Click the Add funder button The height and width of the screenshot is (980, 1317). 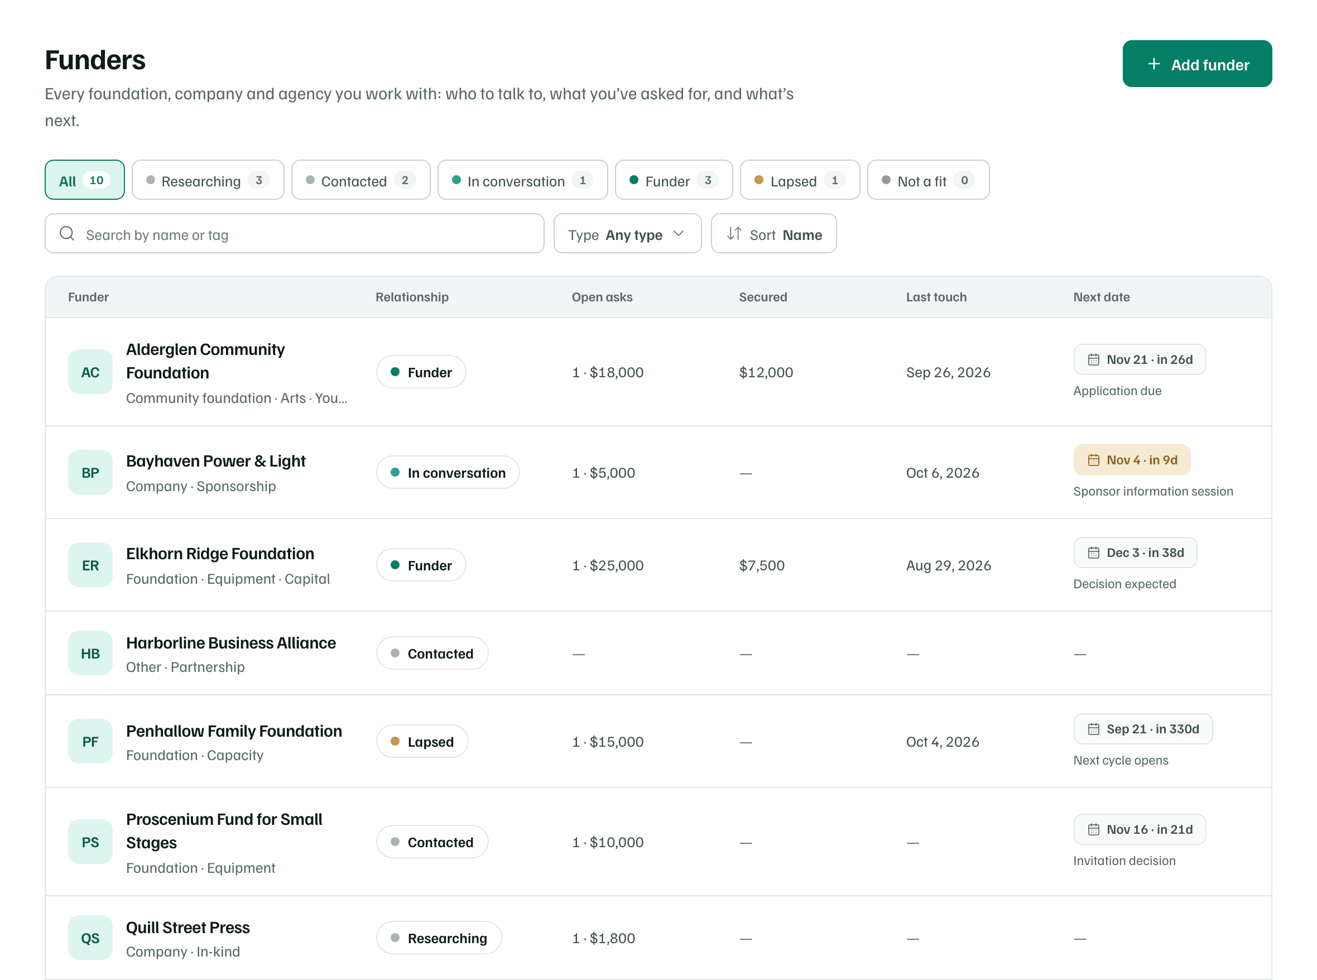click(x=1197, y=64)
